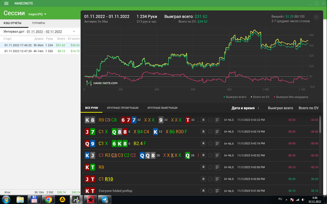Open replayer R for J7 hand
Viewport: 327px width, 204px height.
click(x=203, y=132)
